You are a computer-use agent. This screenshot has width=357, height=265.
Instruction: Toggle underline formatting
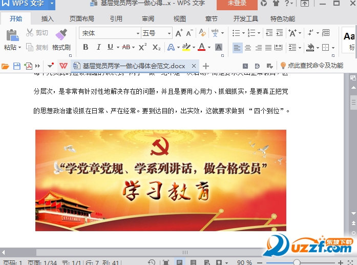coord(111,47)
